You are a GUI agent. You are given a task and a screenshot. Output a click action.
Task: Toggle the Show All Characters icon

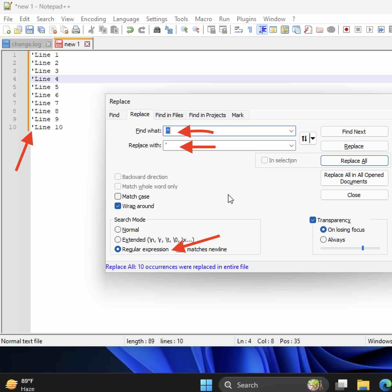pyautogui.click(x=250, y=30)
